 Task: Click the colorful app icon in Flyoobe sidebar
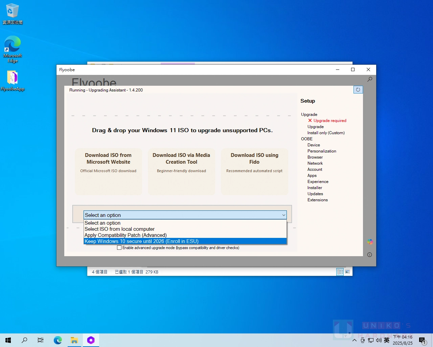pyautogui.click(x=370, y=242)
